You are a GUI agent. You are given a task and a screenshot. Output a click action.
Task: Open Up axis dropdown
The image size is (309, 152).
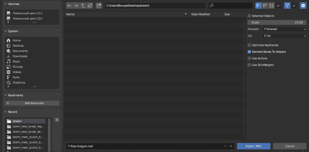[284, 36]
